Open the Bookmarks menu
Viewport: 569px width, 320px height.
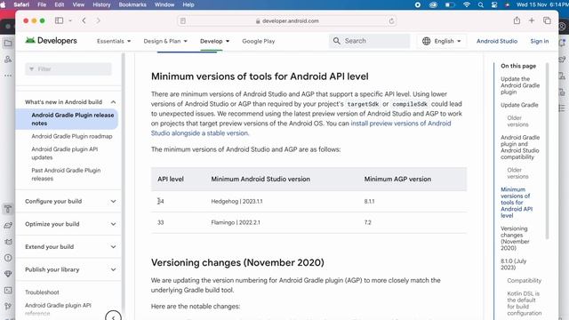pyautogui.click(x=132, y=4)
